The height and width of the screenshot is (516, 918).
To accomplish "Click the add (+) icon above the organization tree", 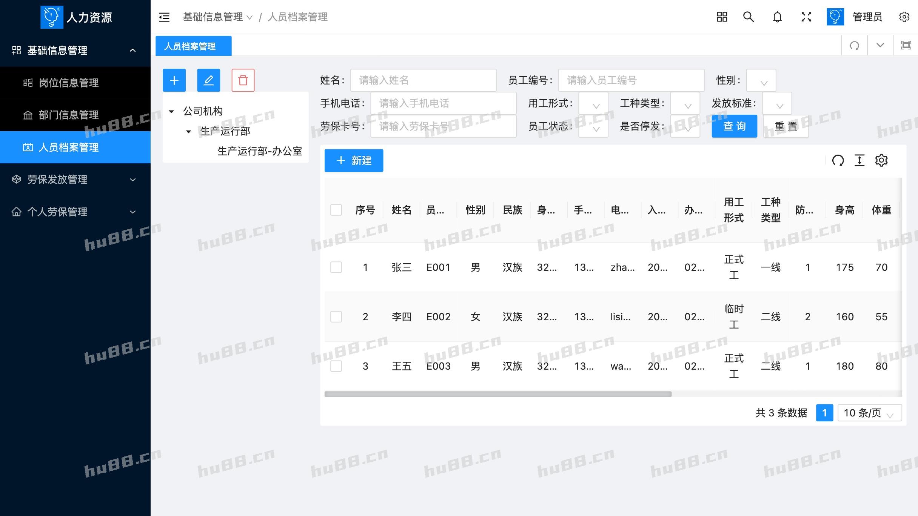I will (x=174, y=80).
